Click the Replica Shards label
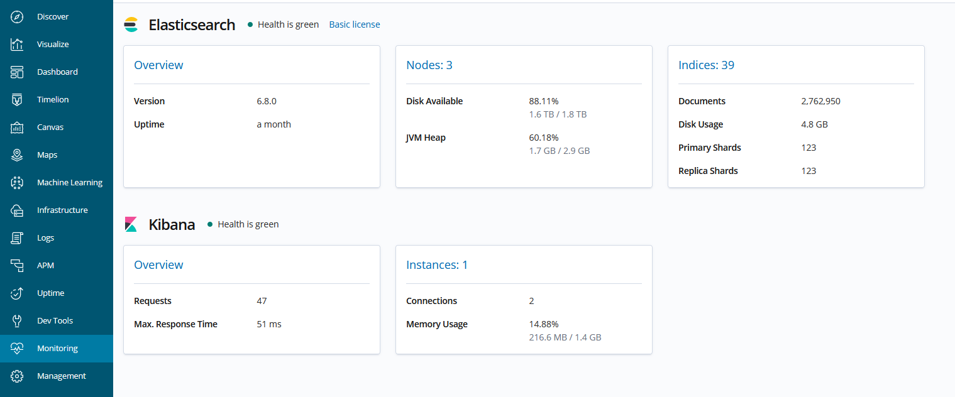Image resolution: width=955 pixels, height=397 pixels. [x=708, y=171]
